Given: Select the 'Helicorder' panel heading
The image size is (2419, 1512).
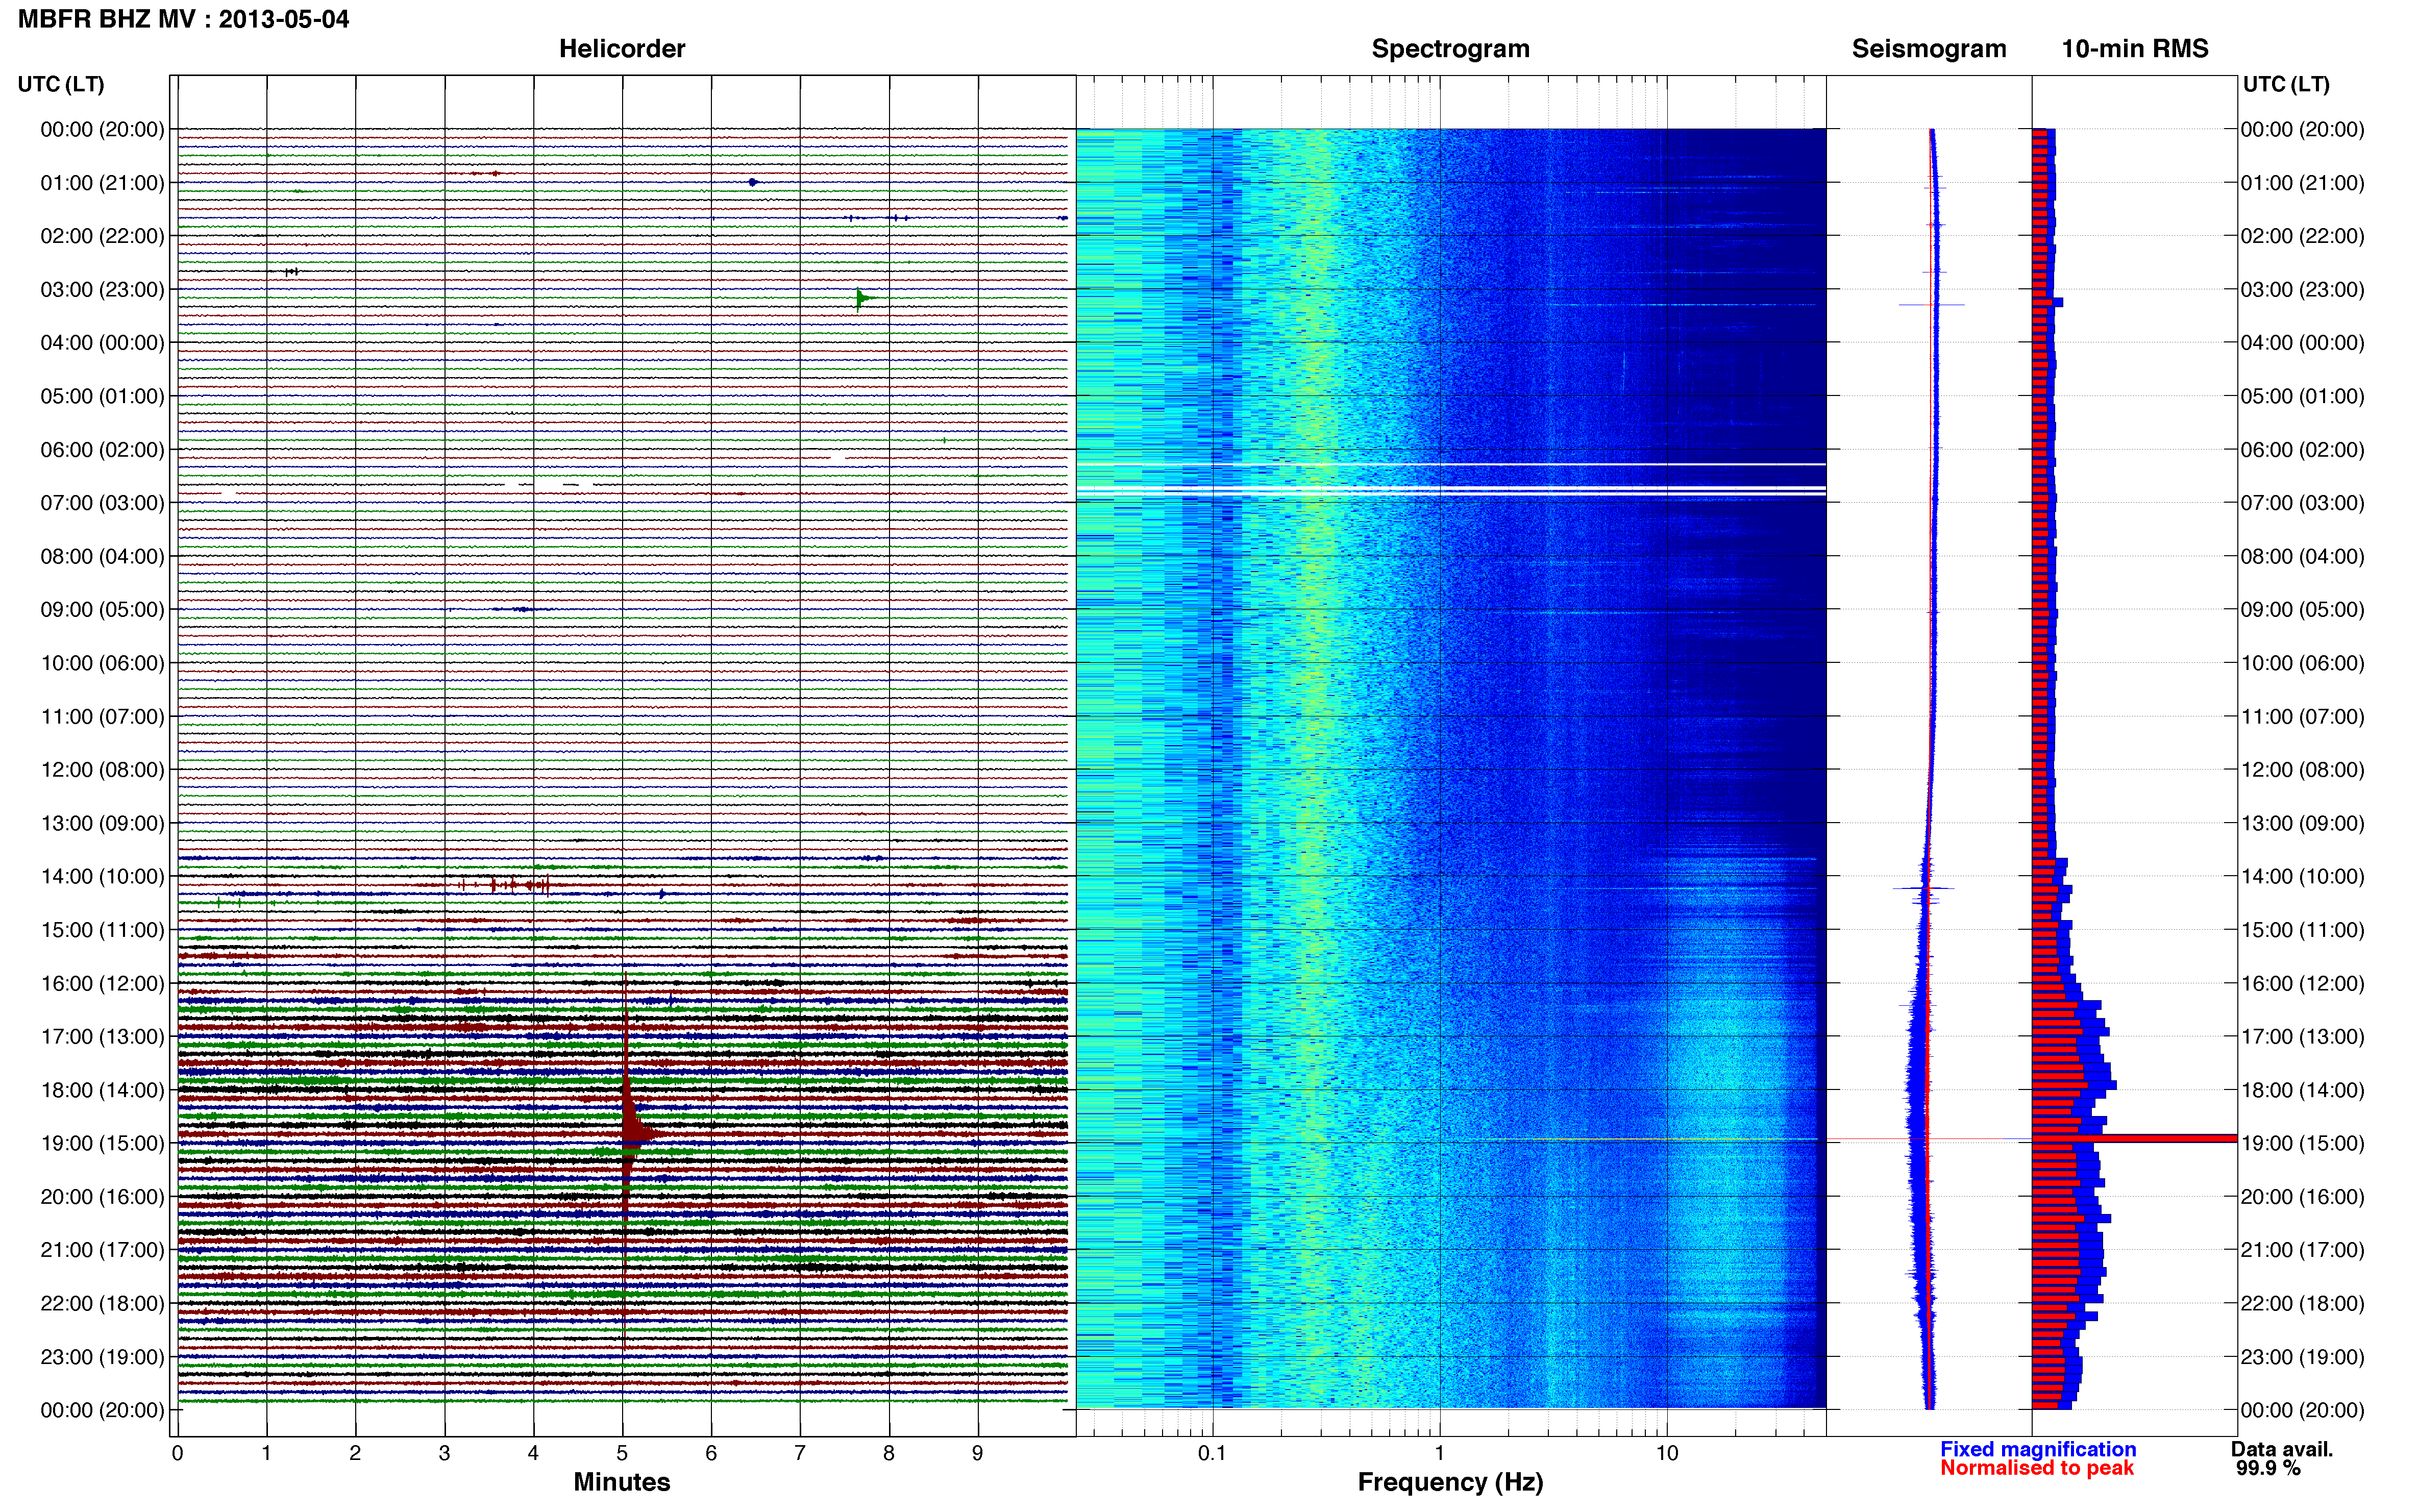Looking at the screenshot, I should 622,49.
